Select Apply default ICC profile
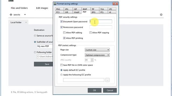 click(62, 70)
